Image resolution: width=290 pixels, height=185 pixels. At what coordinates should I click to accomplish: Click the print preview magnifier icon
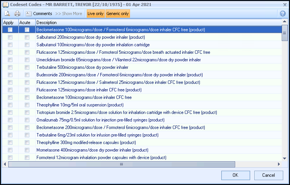click(x=7, y=14)
